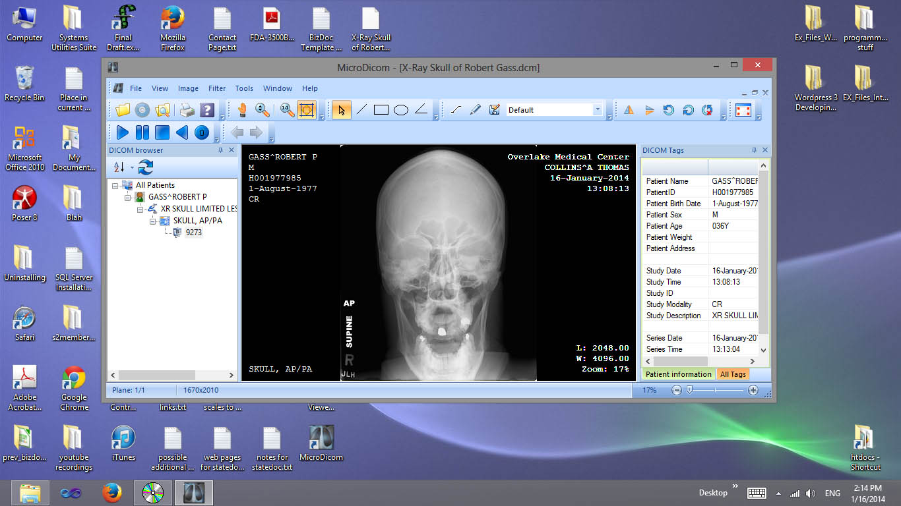Click the open from CD/DVD disc icon
901x506 pixels.
point(142,110)
